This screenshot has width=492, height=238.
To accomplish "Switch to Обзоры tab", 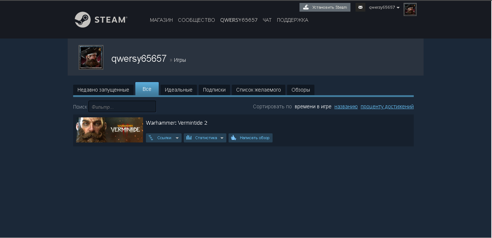I will click(301, 90).
